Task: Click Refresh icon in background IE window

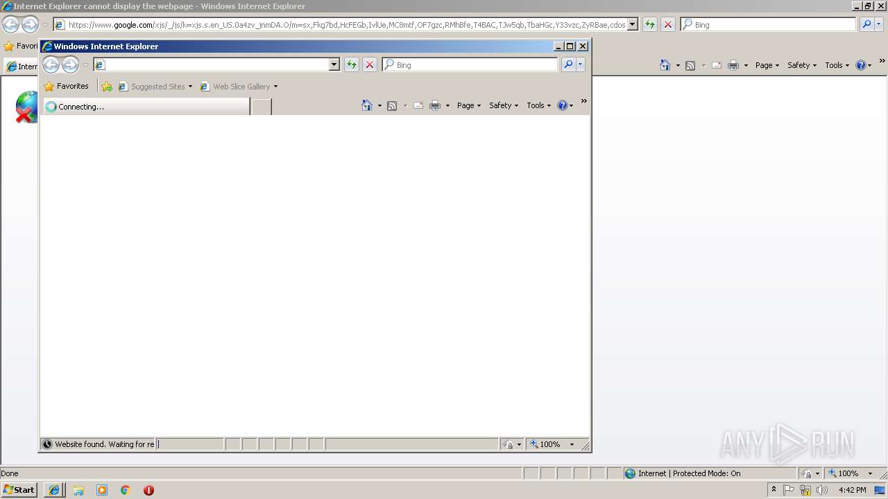Action: (650, 24)
